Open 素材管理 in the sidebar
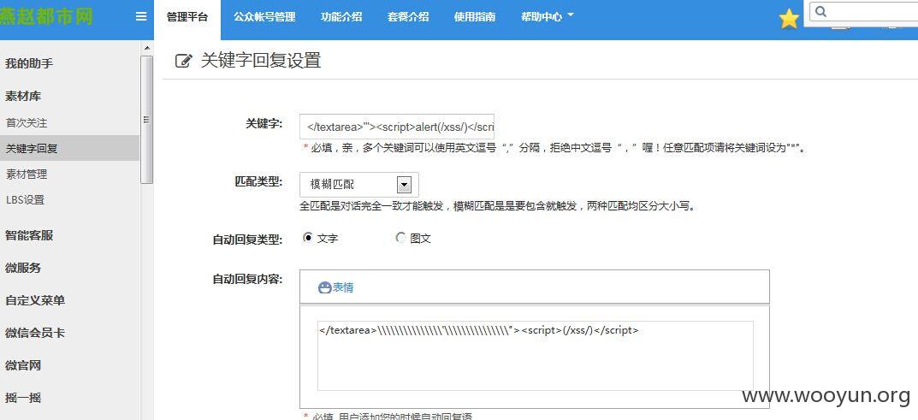The image size is (918, 420). (27, 174)
